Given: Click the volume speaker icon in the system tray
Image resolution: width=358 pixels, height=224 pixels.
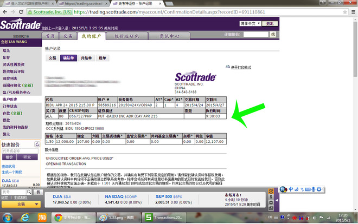Looking at the screenshot, I should click(315, 218).
